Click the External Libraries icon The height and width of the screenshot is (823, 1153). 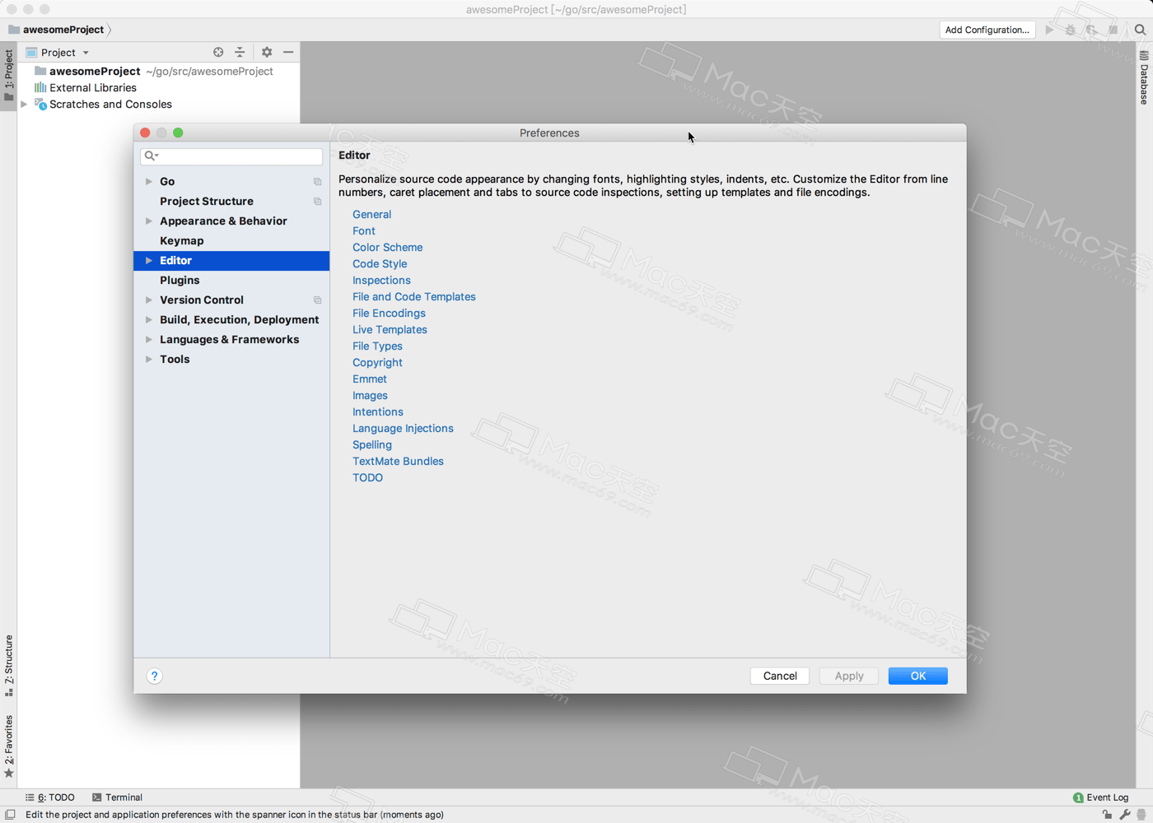(x=40, y=87)
